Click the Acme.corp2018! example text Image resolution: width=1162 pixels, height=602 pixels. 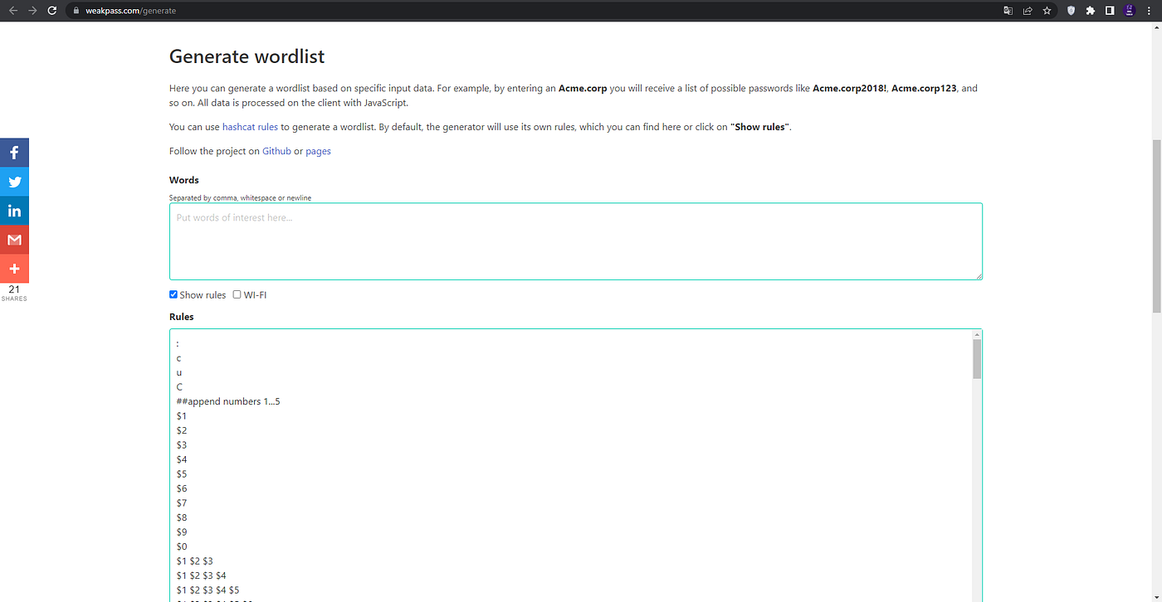(x=849, y=88)
